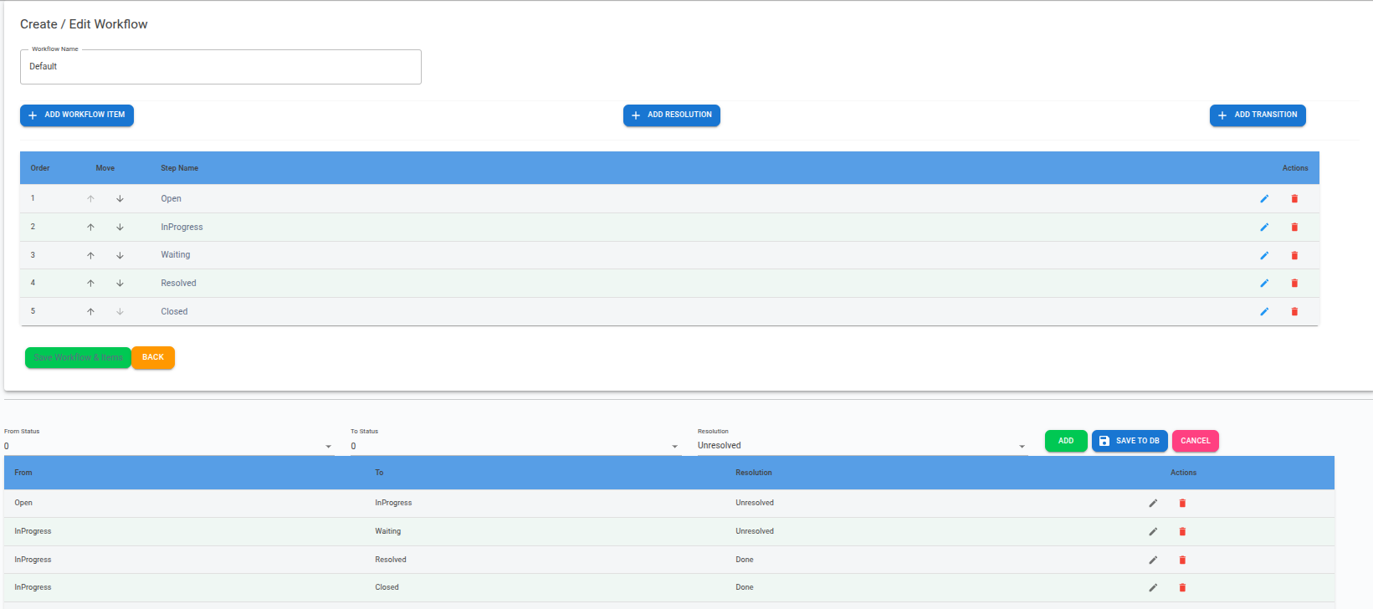Click the Resolution column header in transitions
The width and height of the screenshot is (1373, 609).
[754, 473]
